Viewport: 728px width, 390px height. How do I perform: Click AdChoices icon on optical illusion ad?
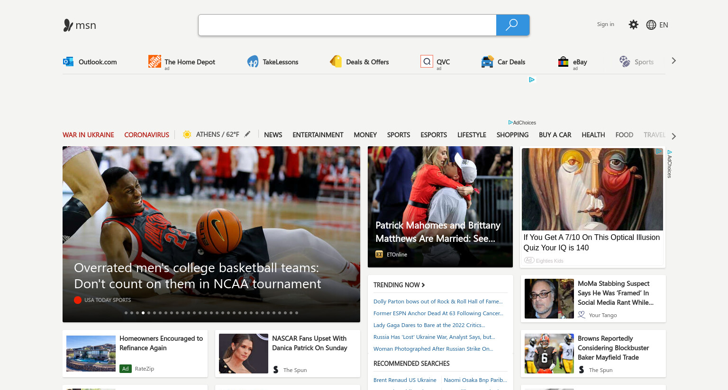click(x=659, y=151)
